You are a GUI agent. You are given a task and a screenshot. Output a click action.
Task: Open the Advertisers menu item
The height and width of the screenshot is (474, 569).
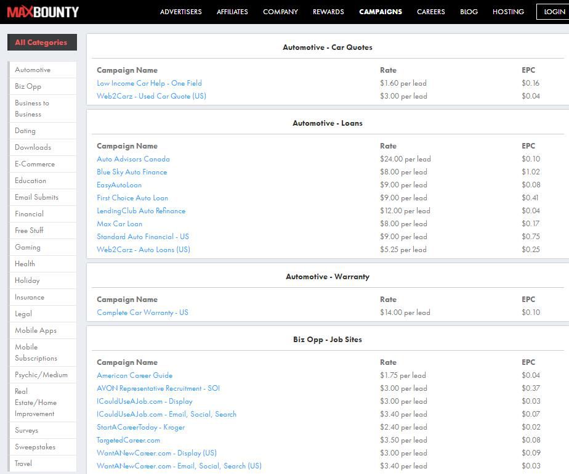pos(180,12)
